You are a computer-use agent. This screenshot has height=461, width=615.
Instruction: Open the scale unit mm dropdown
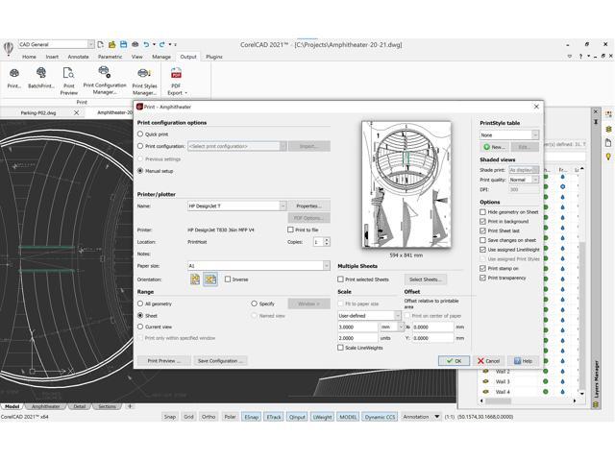pos(401,327)
